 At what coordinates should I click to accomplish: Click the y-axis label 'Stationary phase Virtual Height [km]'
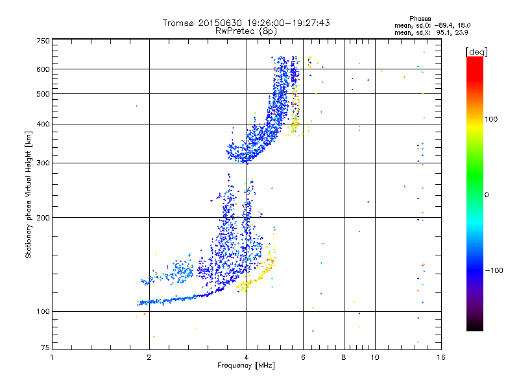(29, 195)
